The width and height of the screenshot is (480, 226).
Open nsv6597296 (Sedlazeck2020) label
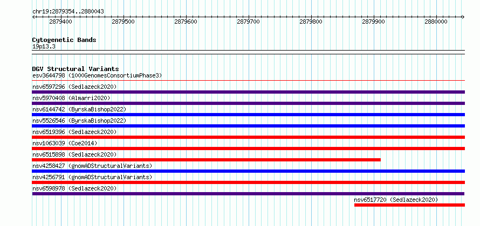tap(74, 87)
